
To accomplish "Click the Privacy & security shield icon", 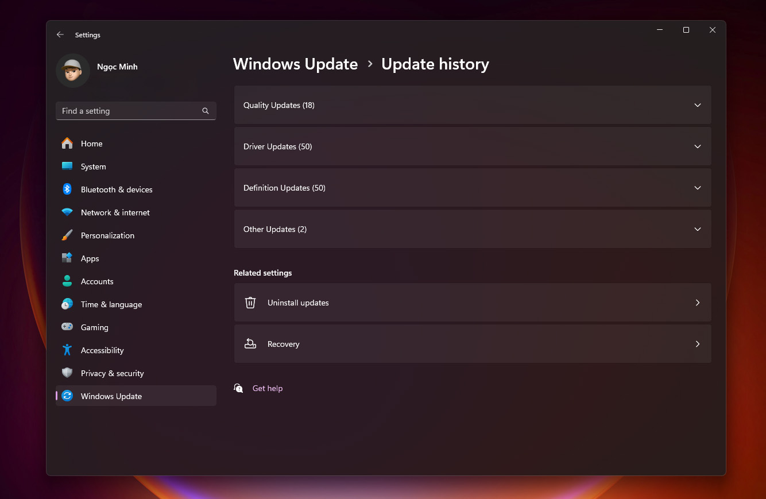I will [x=67, y=373].
